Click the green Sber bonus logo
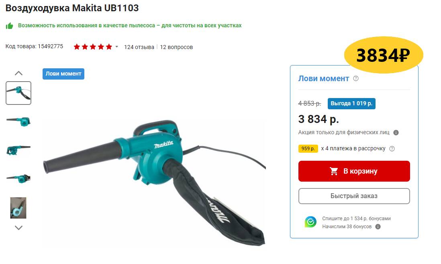Viewport: 441px width, 264px height. 310,222
